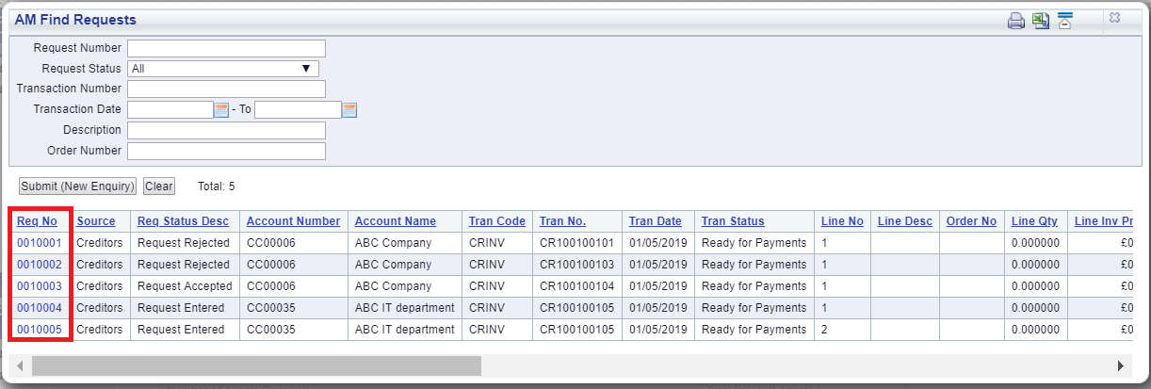Open request 0010003 link
Image resolution: width=1151 pixels, height=389 pixels.
click(x=39, y=286)
